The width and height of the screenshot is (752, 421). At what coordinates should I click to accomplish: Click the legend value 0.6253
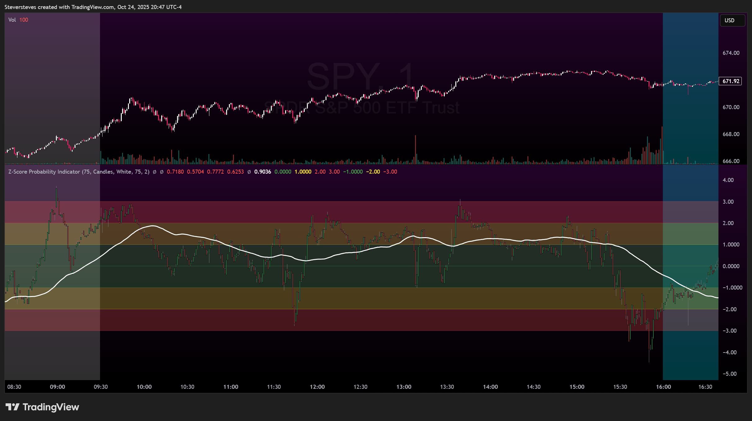pyautogui.click(x=235, y=172)
